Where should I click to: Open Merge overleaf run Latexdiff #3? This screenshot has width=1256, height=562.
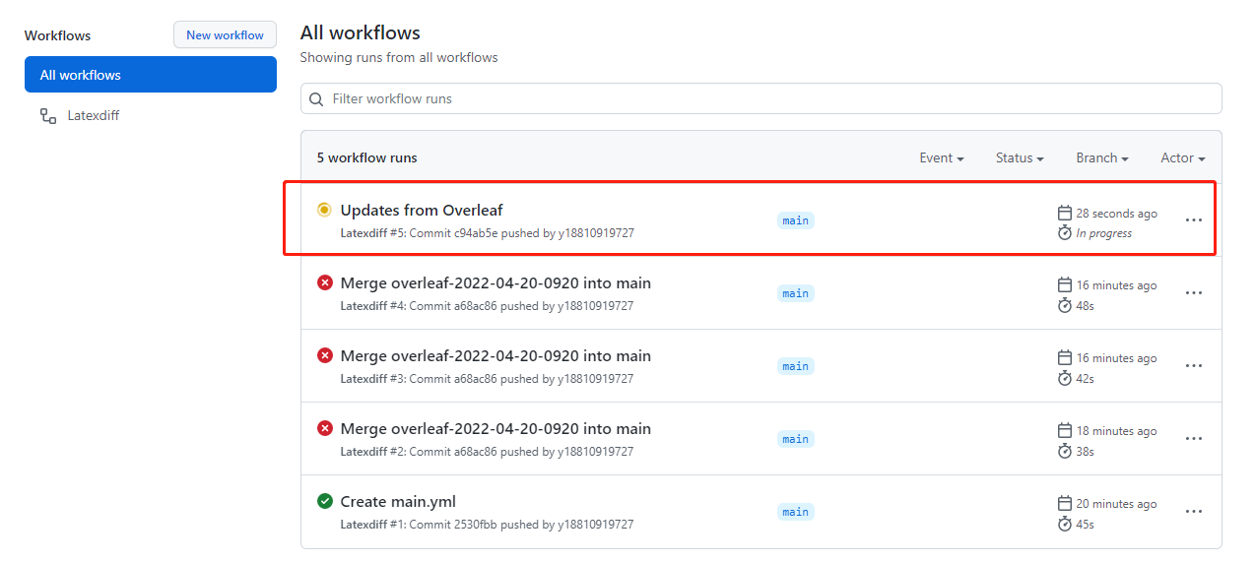[x=496, y=355]
